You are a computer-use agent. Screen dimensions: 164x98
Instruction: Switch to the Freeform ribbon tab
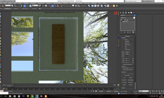pos(7,9)
